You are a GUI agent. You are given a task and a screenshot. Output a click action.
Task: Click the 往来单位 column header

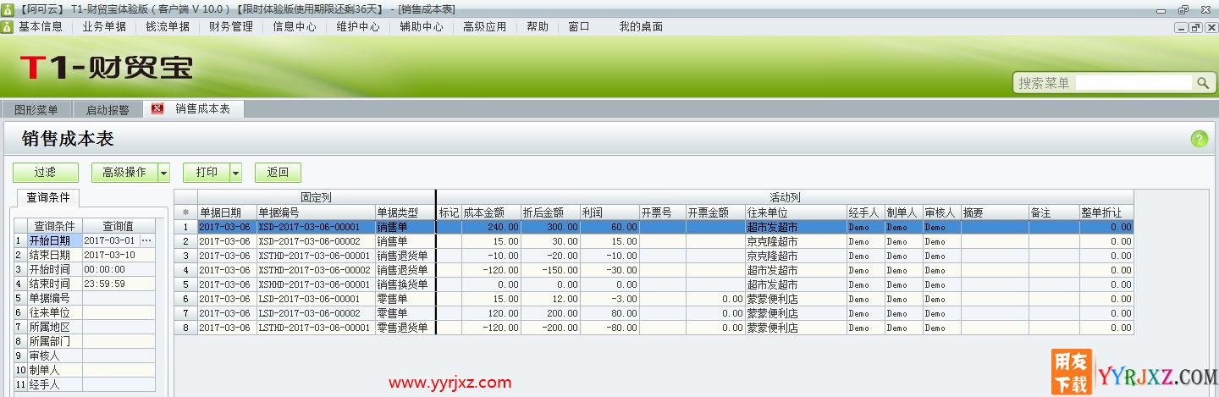796,212
